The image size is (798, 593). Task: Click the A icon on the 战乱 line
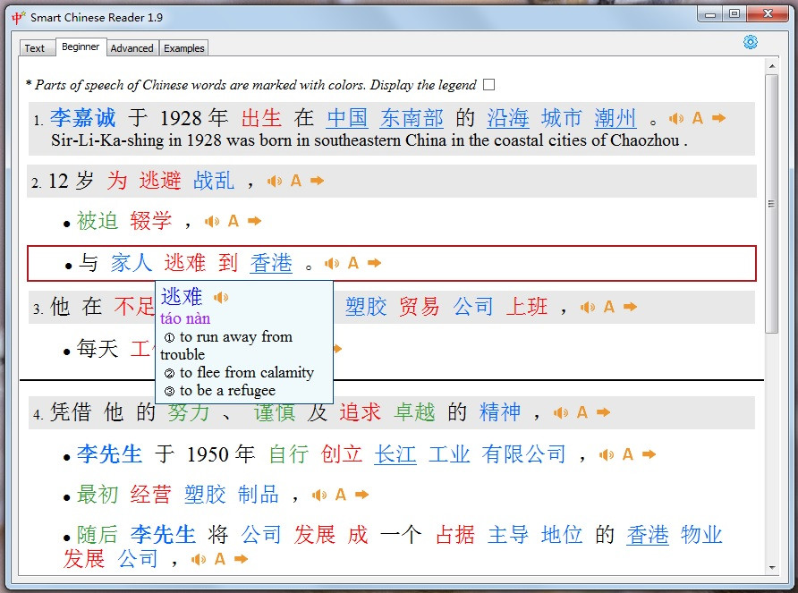(x=296, y=181)
